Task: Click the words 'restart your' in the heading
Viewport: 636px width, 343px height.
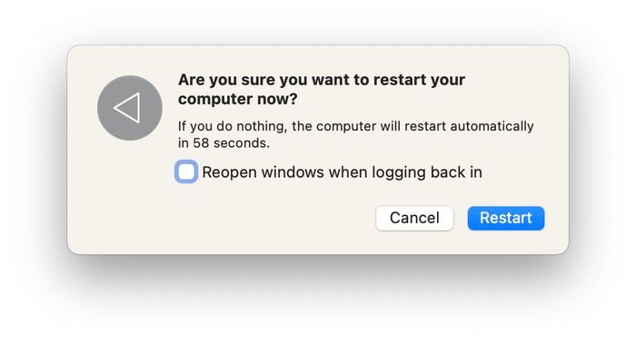Action: coord(419,80)
